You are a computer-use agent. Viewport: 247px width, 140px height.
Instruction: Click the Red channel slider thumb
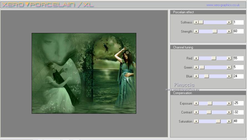point(213,58)
